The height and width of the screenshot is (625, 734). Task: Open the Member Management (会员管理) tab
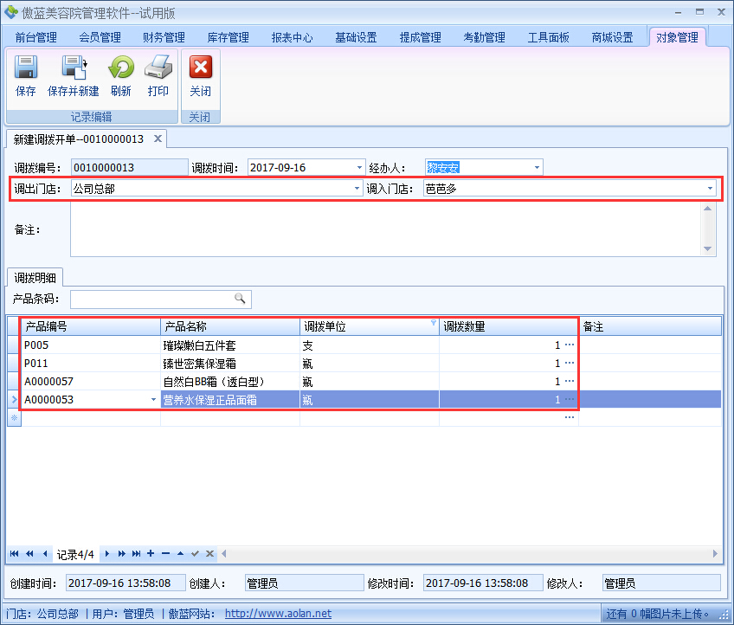pos(100,37)
